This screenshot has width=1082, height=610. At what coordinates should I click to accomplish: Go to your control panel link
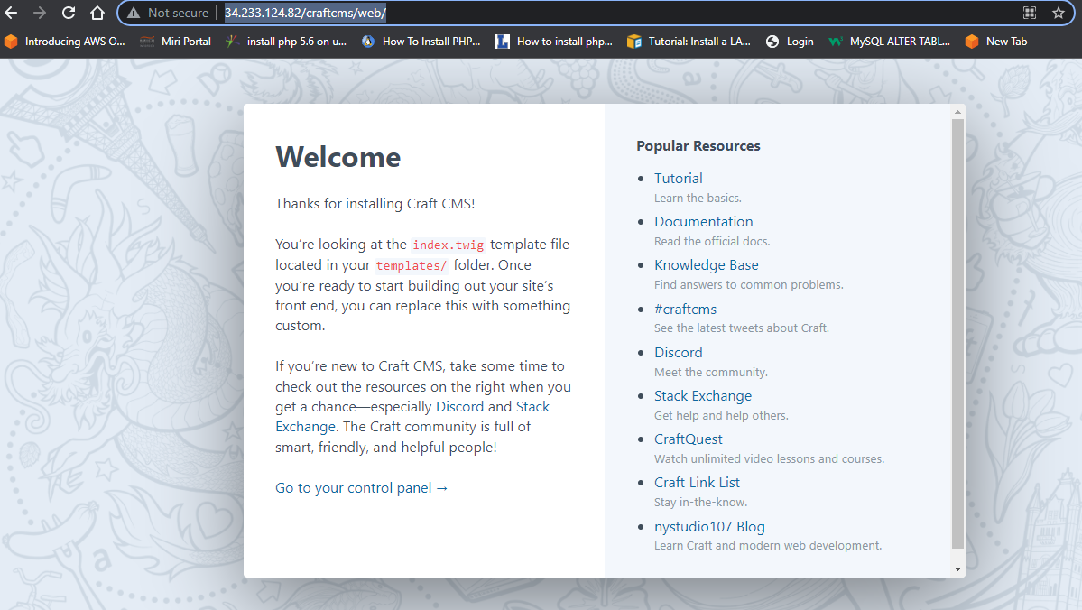(x=361, y=488)
